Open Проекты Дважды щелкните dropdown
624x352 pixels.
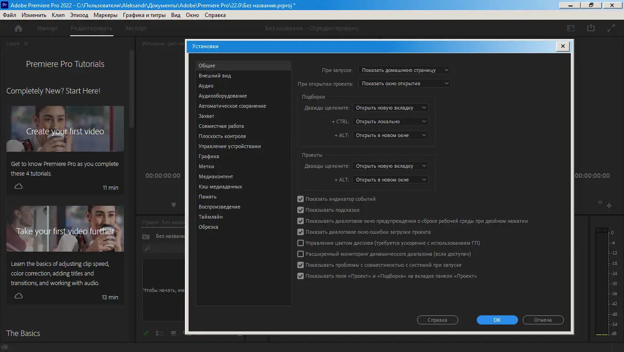390,166
